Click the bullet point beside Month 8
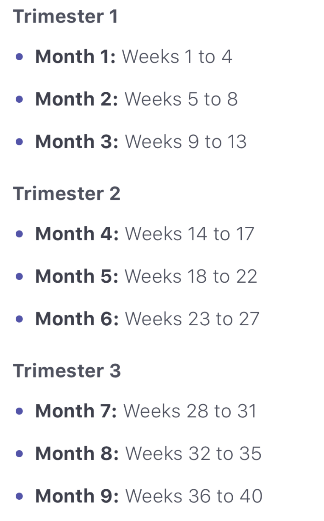 click(19, 453)
